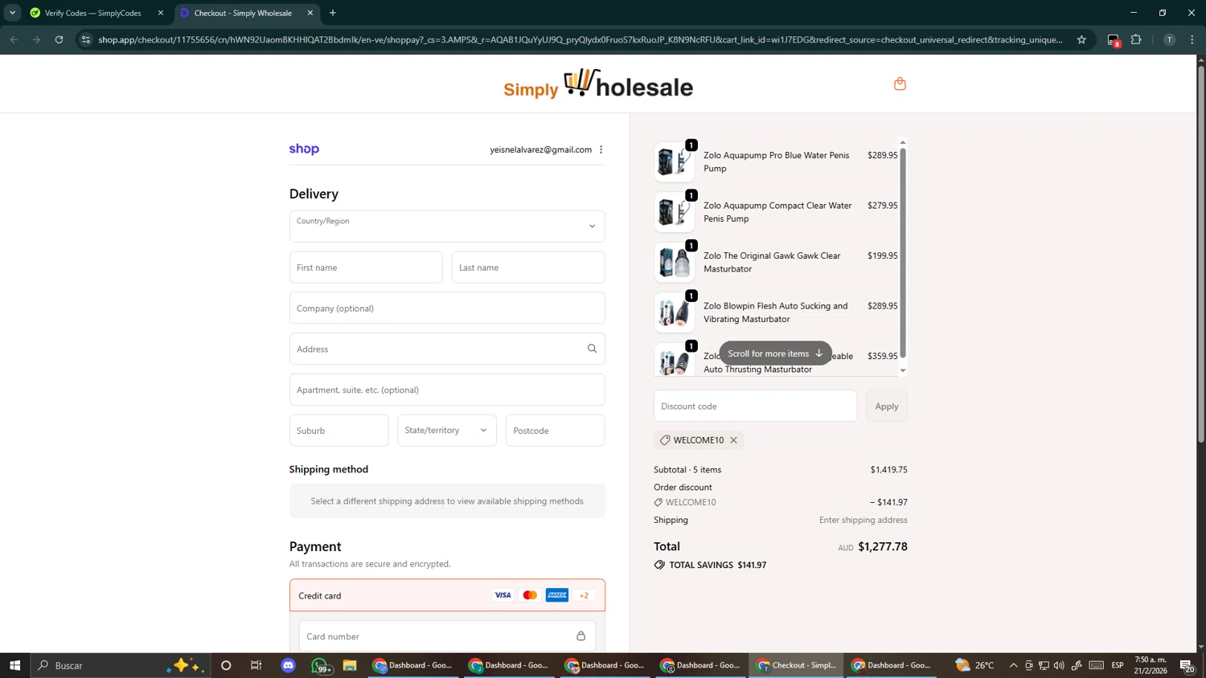Click Zolo Aquapump Pro Blue thumbnail

(674, 161)
